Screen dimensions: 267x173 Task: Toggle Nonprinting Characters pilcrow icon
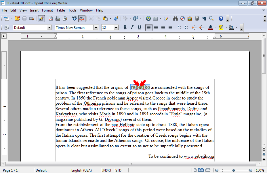pos(204,18)
